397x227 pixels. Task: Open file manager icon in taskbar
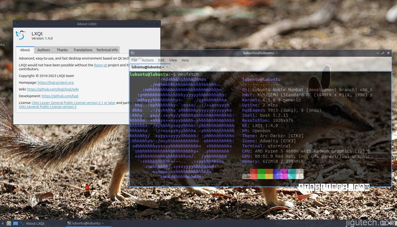9,223
